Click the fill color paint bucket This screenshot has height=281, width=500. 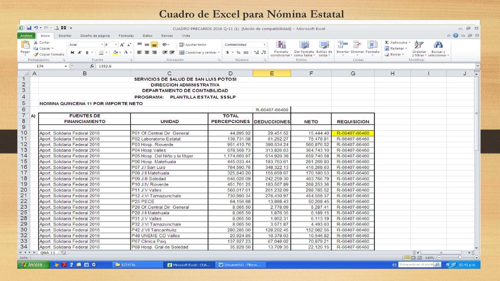(115, 53)
